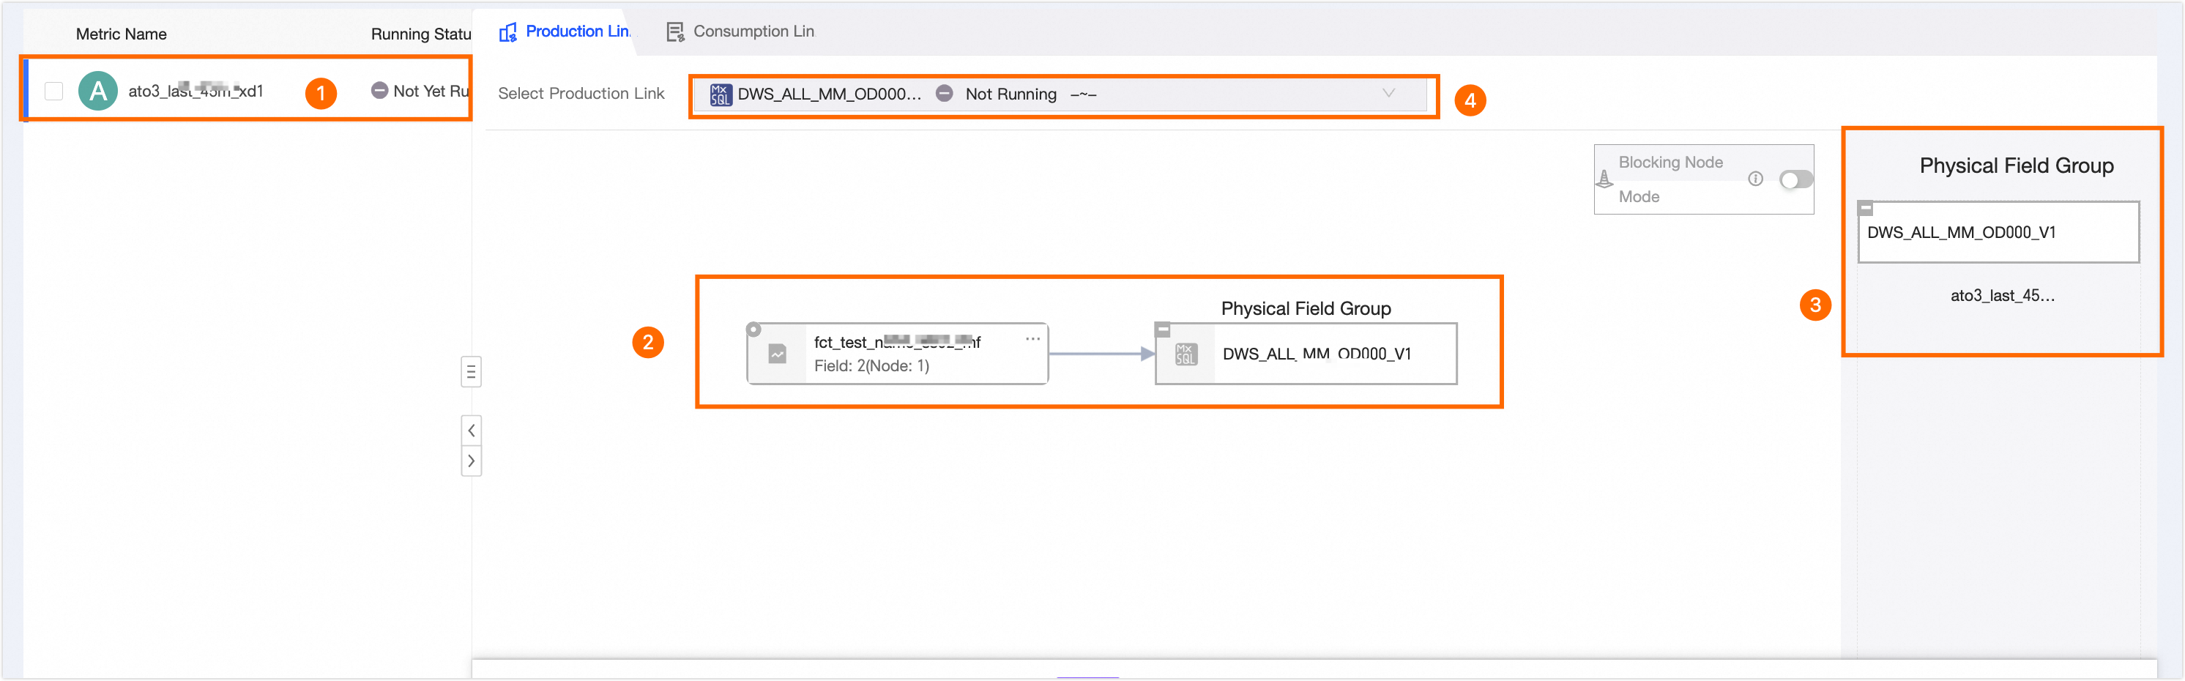Collapse the DWS_ALL_MM_OD000_V1 graph node
The width and height of the screenshot is (2185, 681).
tap(1163, 330)
